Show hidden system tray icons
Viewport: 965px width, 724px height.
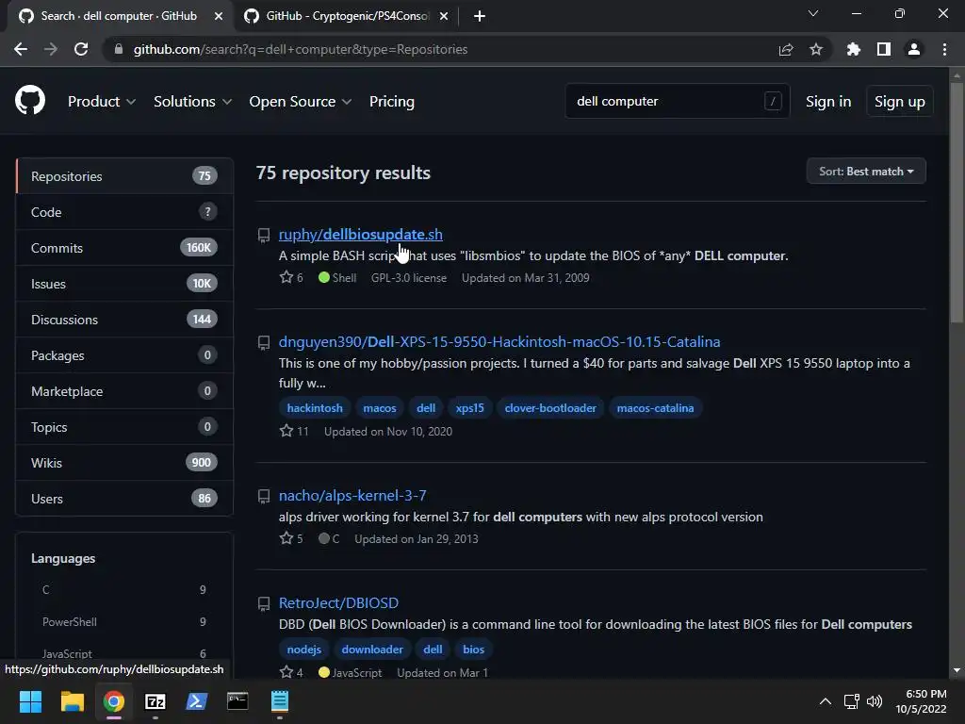(x=826, y=701)
